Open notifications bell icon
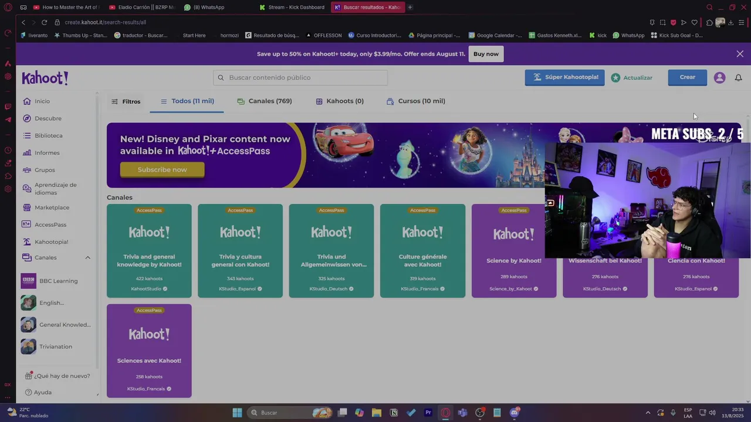Image resolution: width=751 pixels, height=422 pixels. [738, 77]
